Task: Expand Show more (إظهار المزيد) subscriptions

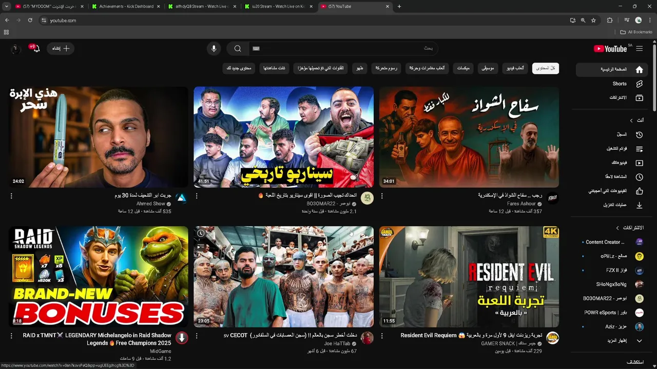Action: coord(611,341)
